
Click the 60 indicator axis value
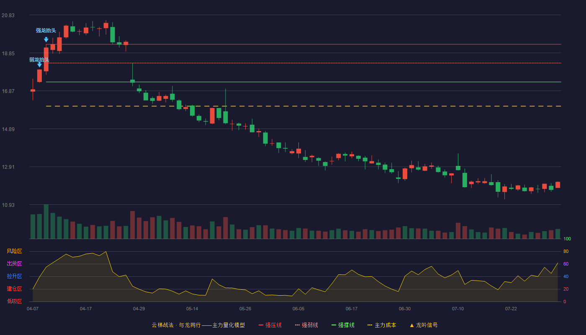coord(566,264)
